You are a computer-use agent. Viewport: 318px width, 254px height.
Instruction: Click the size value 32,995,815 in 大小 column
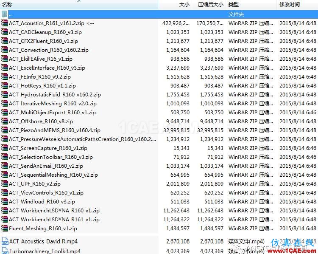coord(176,130)
